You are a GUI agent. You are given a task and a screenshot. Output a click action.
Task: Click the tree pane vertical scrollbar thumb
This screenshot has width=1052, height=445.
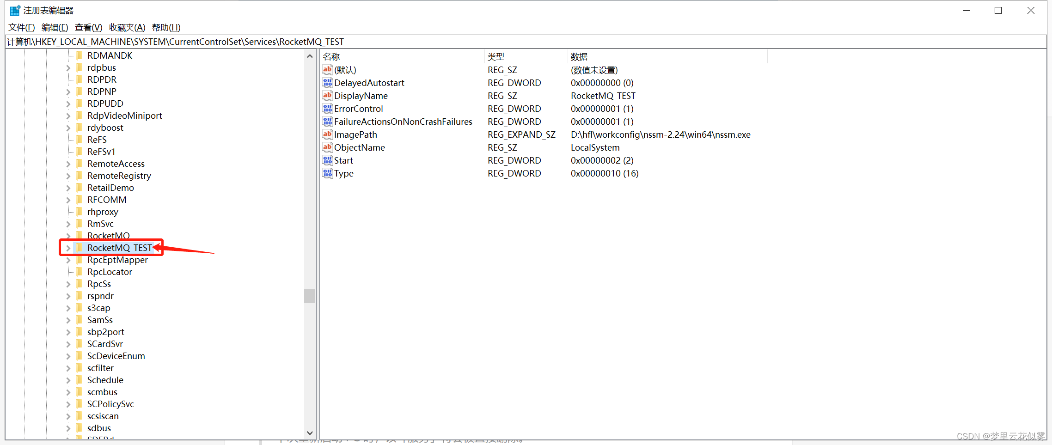[310, 296]
